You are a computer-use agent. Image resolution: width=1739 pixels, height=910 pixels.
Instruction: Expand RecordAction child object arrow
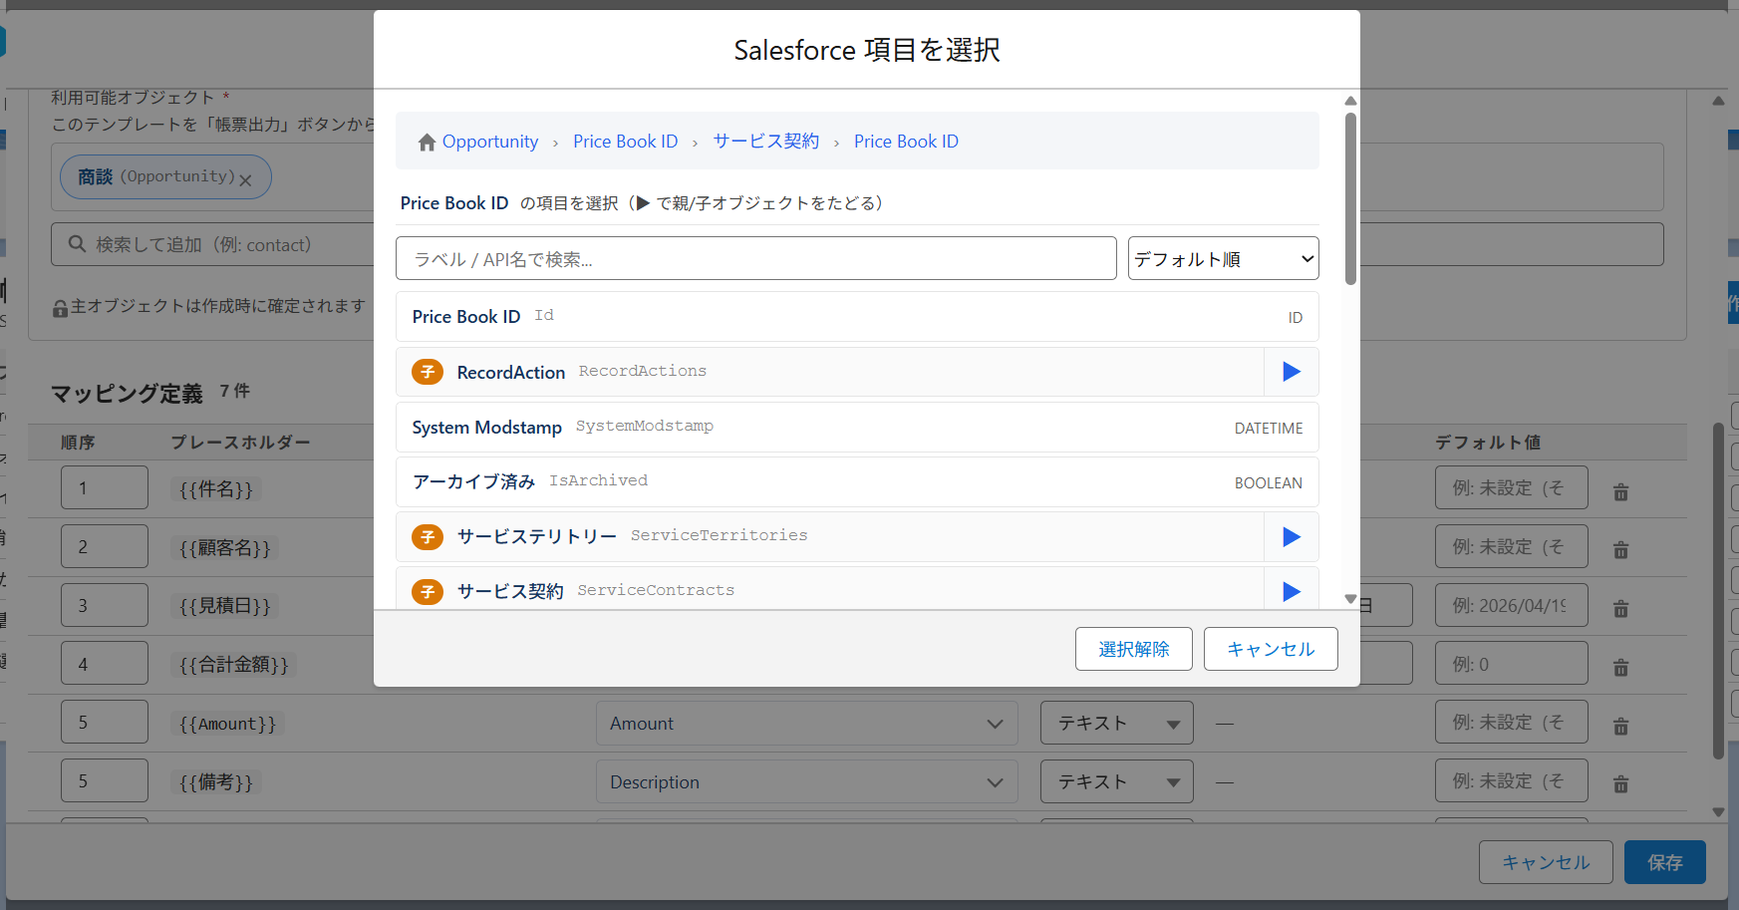(x=1292, y=372)
